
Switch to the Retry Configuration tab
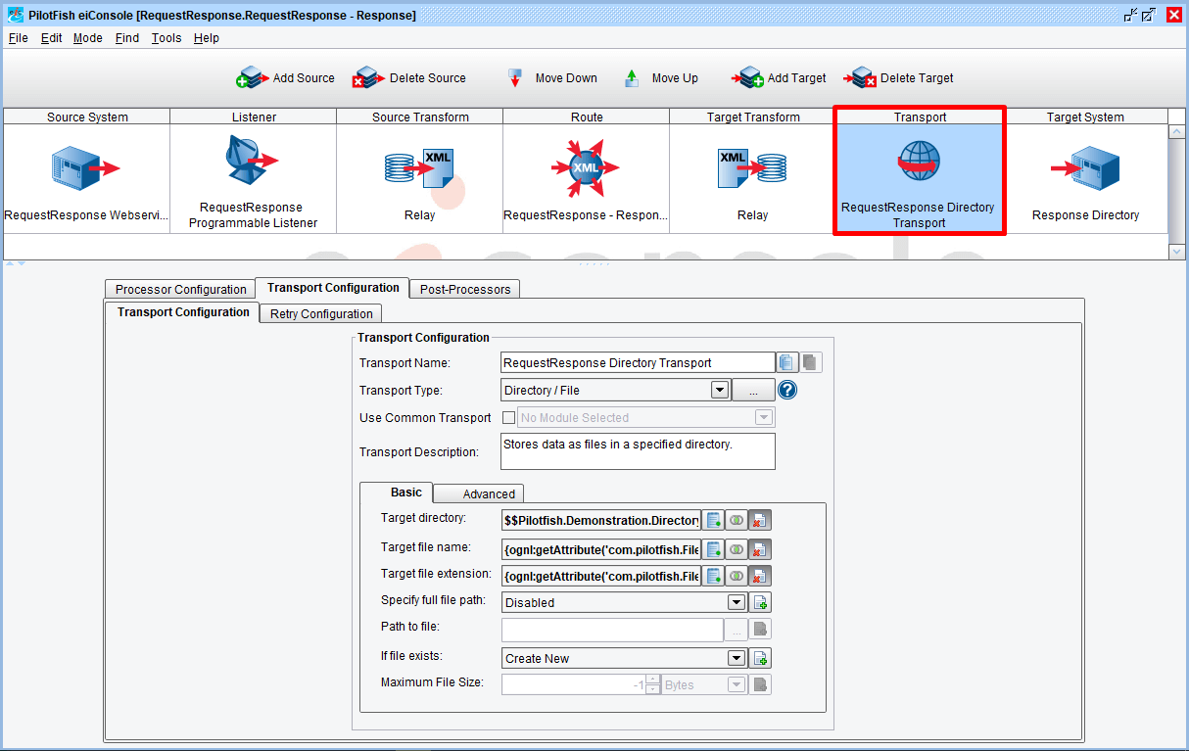[x=321, y=313]
